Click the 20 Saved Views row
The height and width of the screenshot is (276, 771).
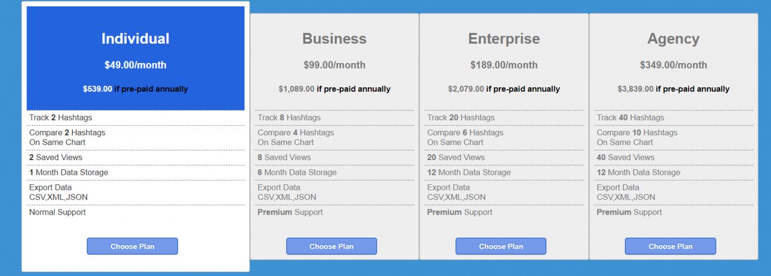[456, 157]
